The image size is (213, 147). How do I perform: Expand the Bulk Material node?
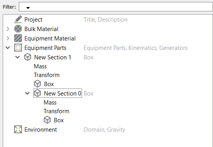[8, 29]
